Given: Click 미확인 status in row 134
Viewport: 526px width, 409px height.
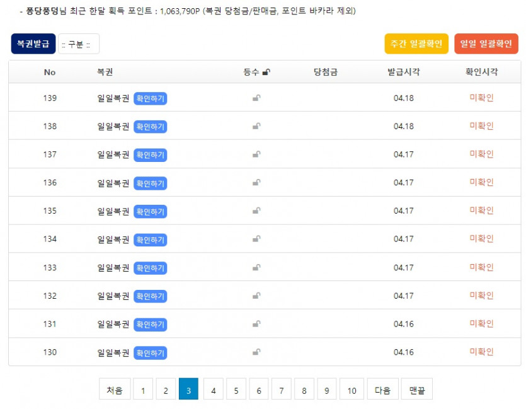Looking at the screenshot, I should click(481, 239).
